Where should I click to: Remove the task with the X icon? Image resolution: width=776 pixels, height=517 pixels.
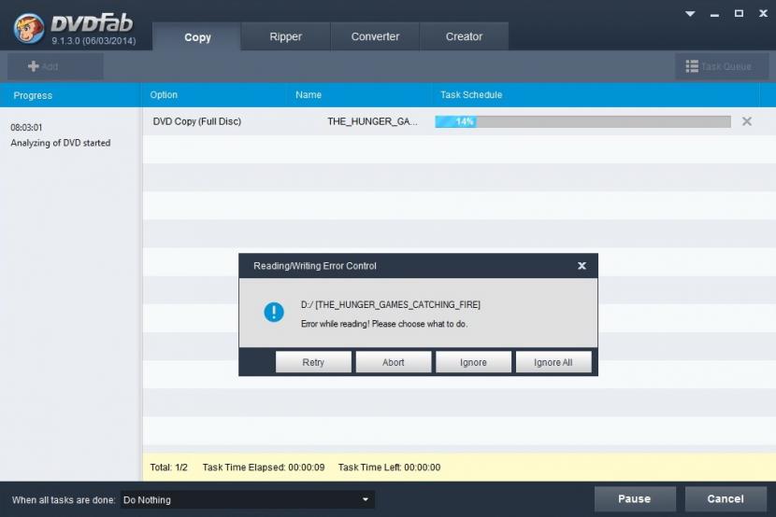(x=747, y=121)
